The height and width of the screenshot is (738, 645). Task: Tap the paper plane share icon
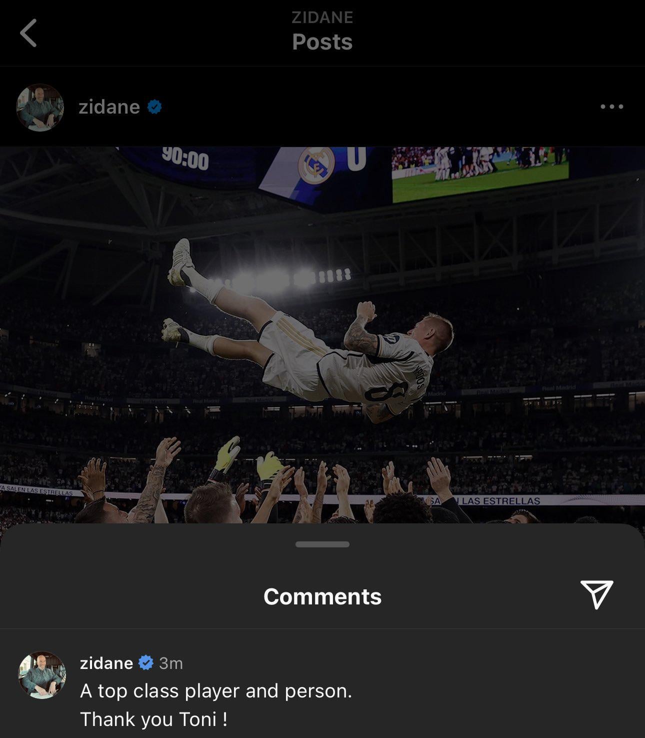(x=596, y=594)
